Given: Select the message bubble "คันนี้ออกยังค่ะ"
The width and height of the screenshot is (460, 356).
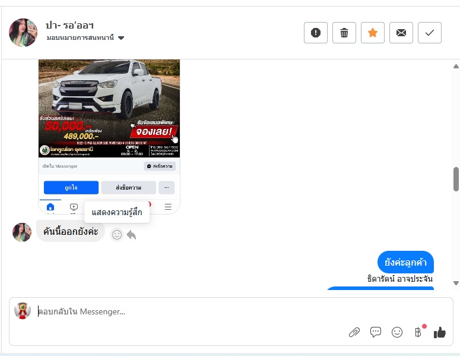Looking at the screenshot, I should coord(71,231).
